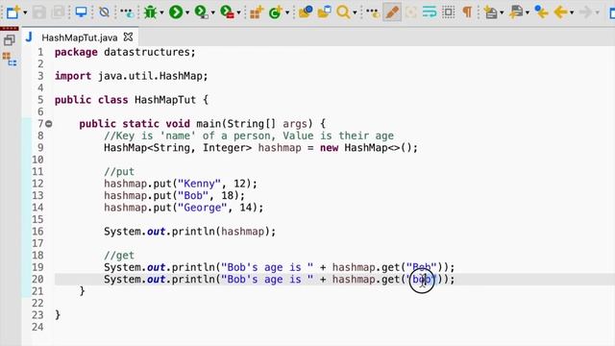The image size is (615, 346).
Task: Click the 'package datastructures;' line
Action: (x=125, y=52)
